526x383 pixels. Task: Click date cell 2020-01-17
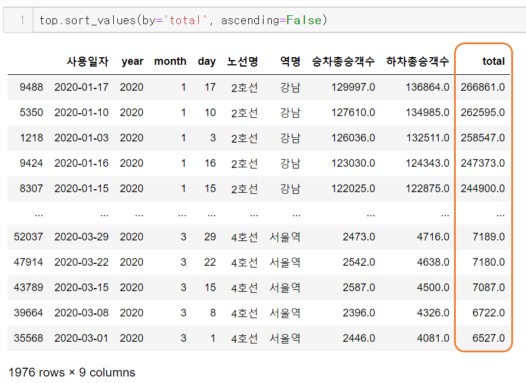coord(81,87)
